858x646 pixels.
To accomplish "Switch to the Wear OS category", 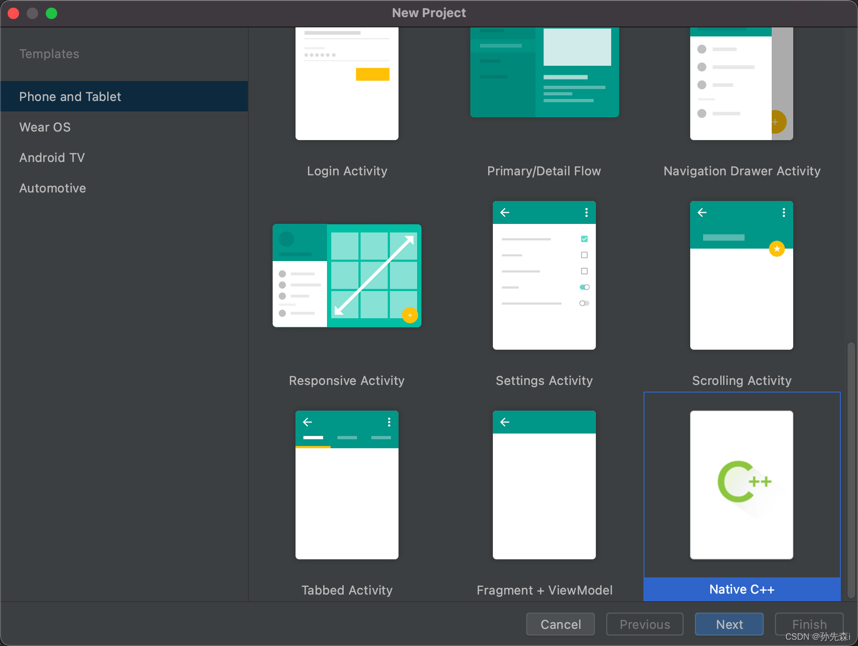I will [124, 127].
